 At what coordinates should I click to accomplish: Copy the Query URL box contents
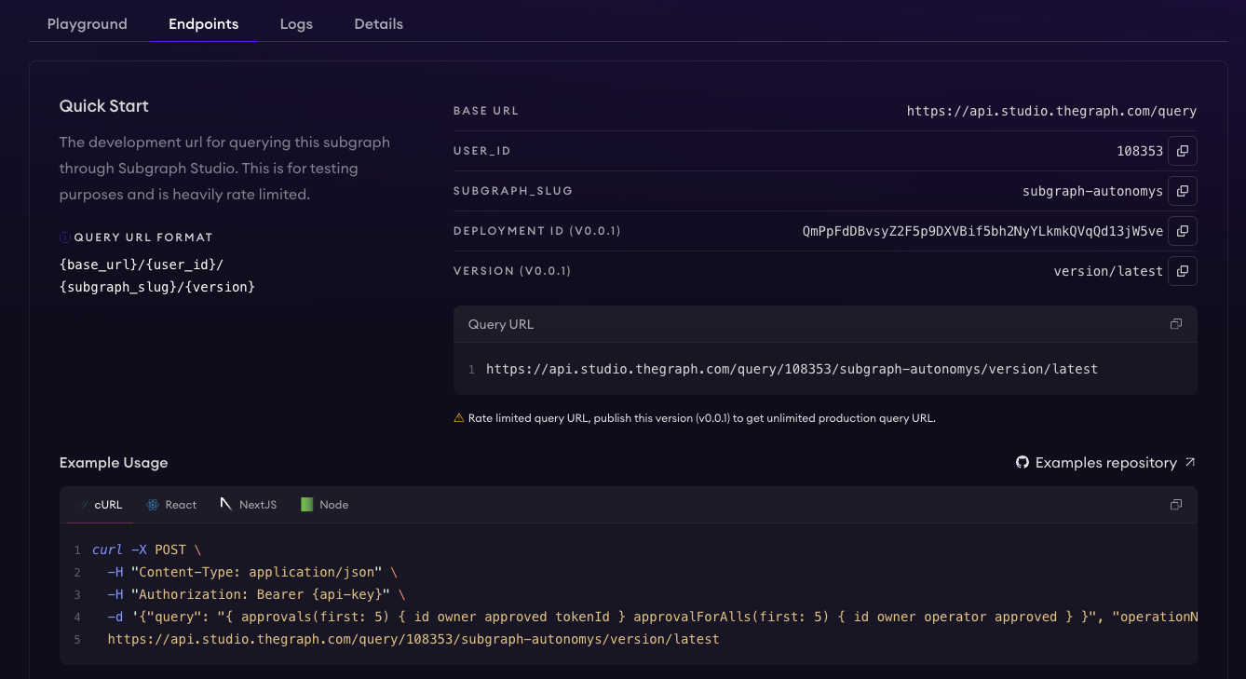[x=1176, y=324]
